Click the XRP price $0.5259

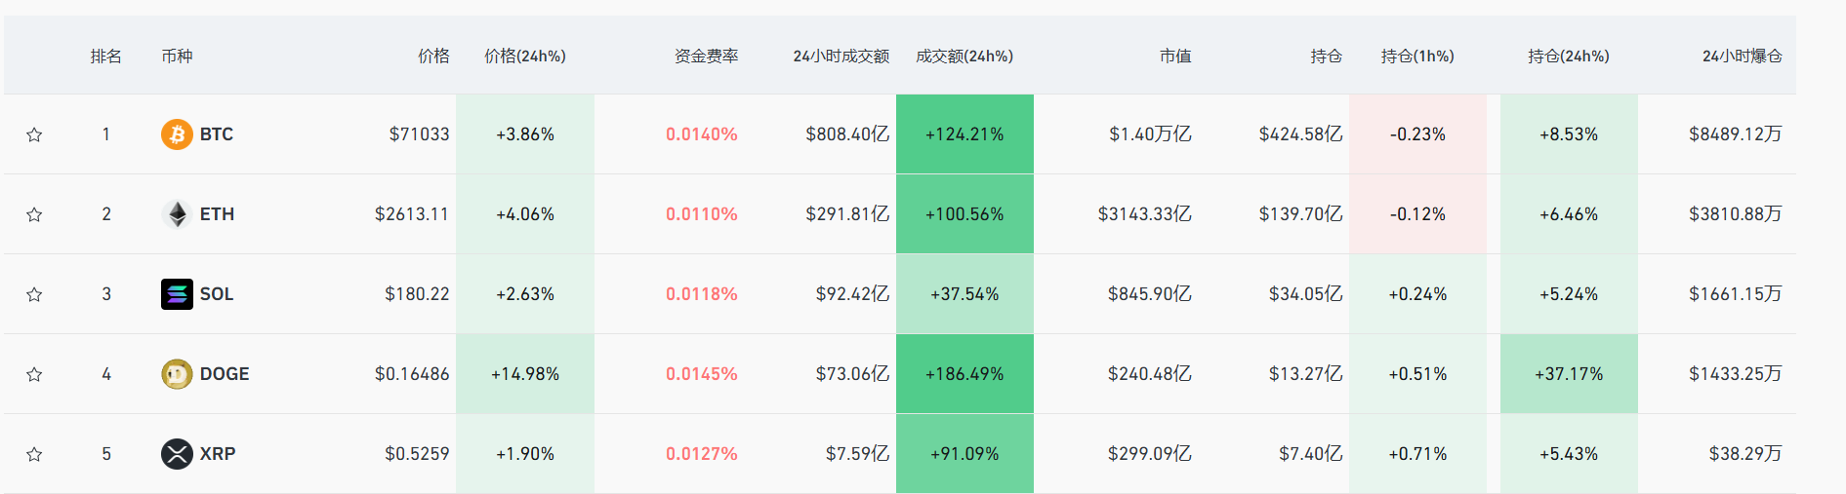click(x=417, y=454)
